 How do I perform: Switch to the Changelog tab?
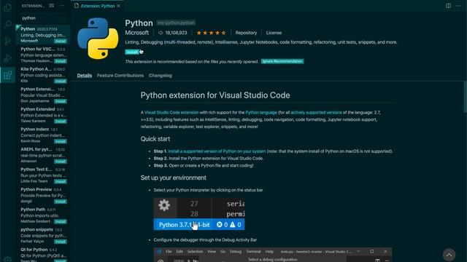point(161,76)
